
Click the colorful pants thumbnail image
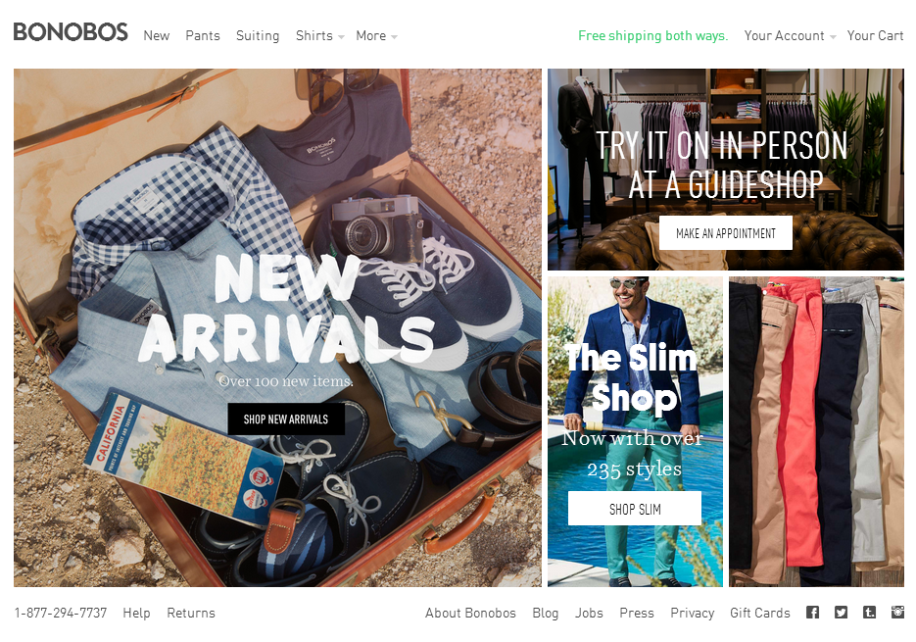tap(816, 431)
